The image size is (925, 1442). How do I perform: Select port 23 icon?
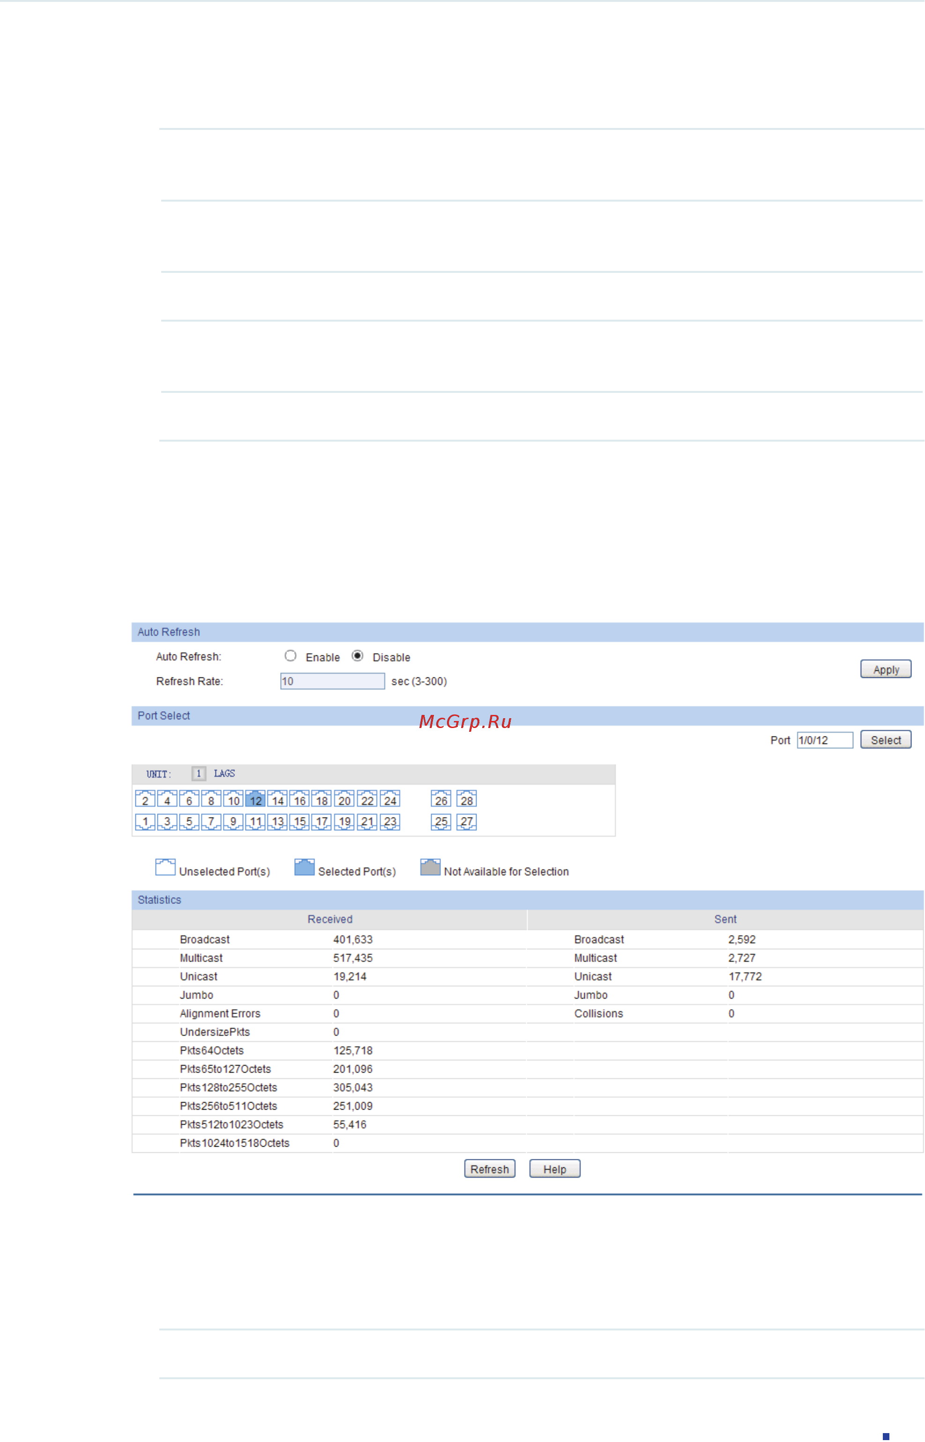coord(390,822)
